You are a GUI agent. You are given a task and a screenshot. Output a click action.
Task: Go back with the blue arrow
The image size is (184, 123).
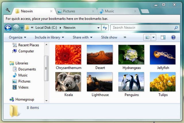coord(8,28)
